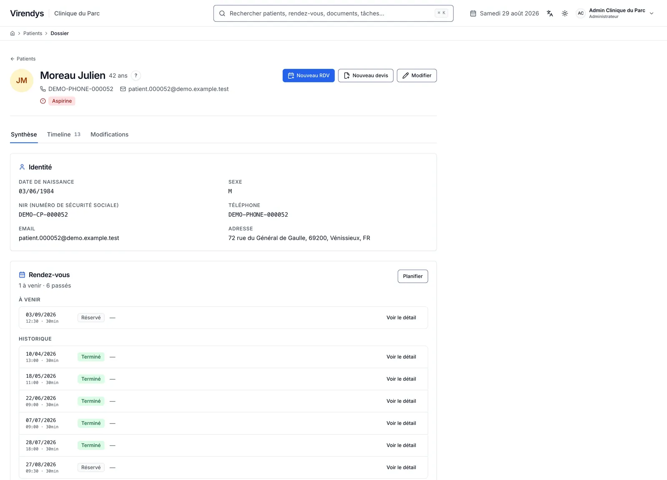This screenshot has height=480, width=667.
Task: Click the address 72 rue du Général de Gaulle
Action: pos(299,238)
